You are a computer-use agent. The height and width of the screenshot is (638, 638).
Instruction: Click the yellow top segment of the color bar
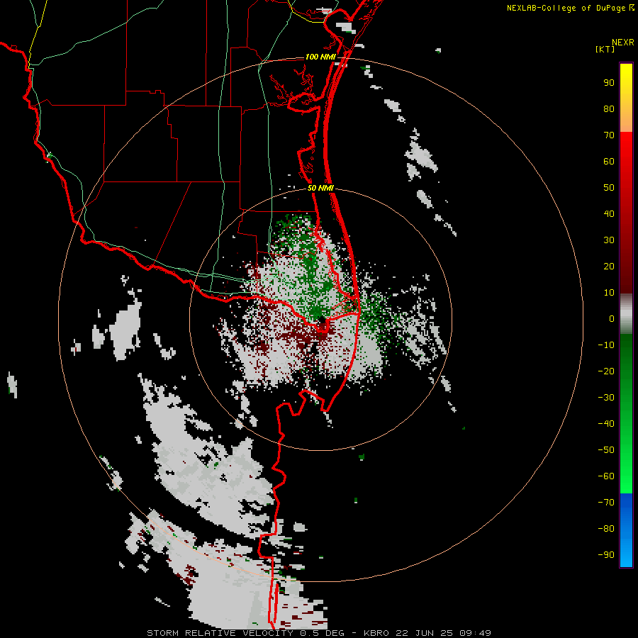click(626, 98)
